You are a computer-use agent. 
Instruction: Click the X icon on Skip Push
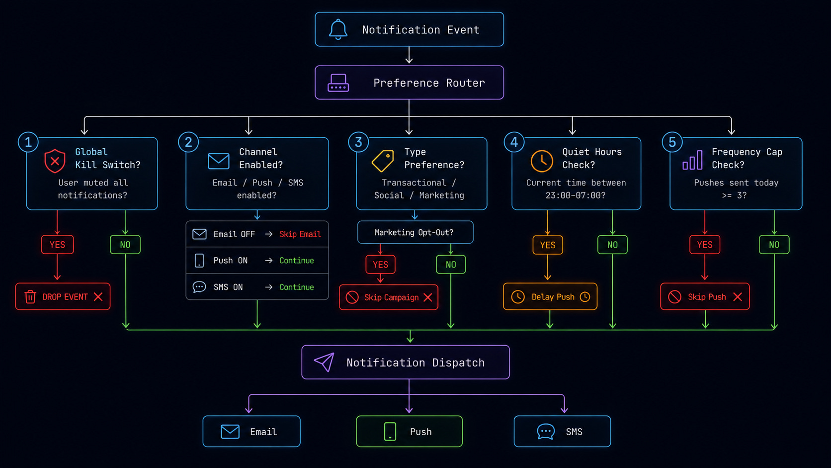(x=738, y=297)
